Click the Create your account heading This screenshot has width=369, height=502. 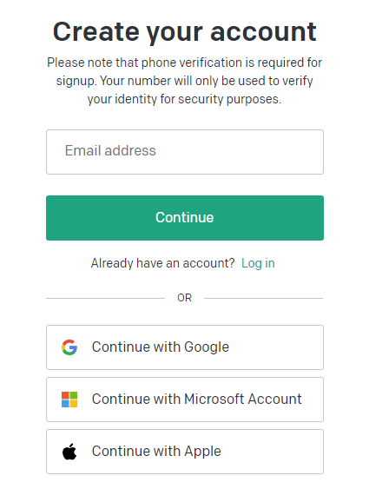[185, 31]
